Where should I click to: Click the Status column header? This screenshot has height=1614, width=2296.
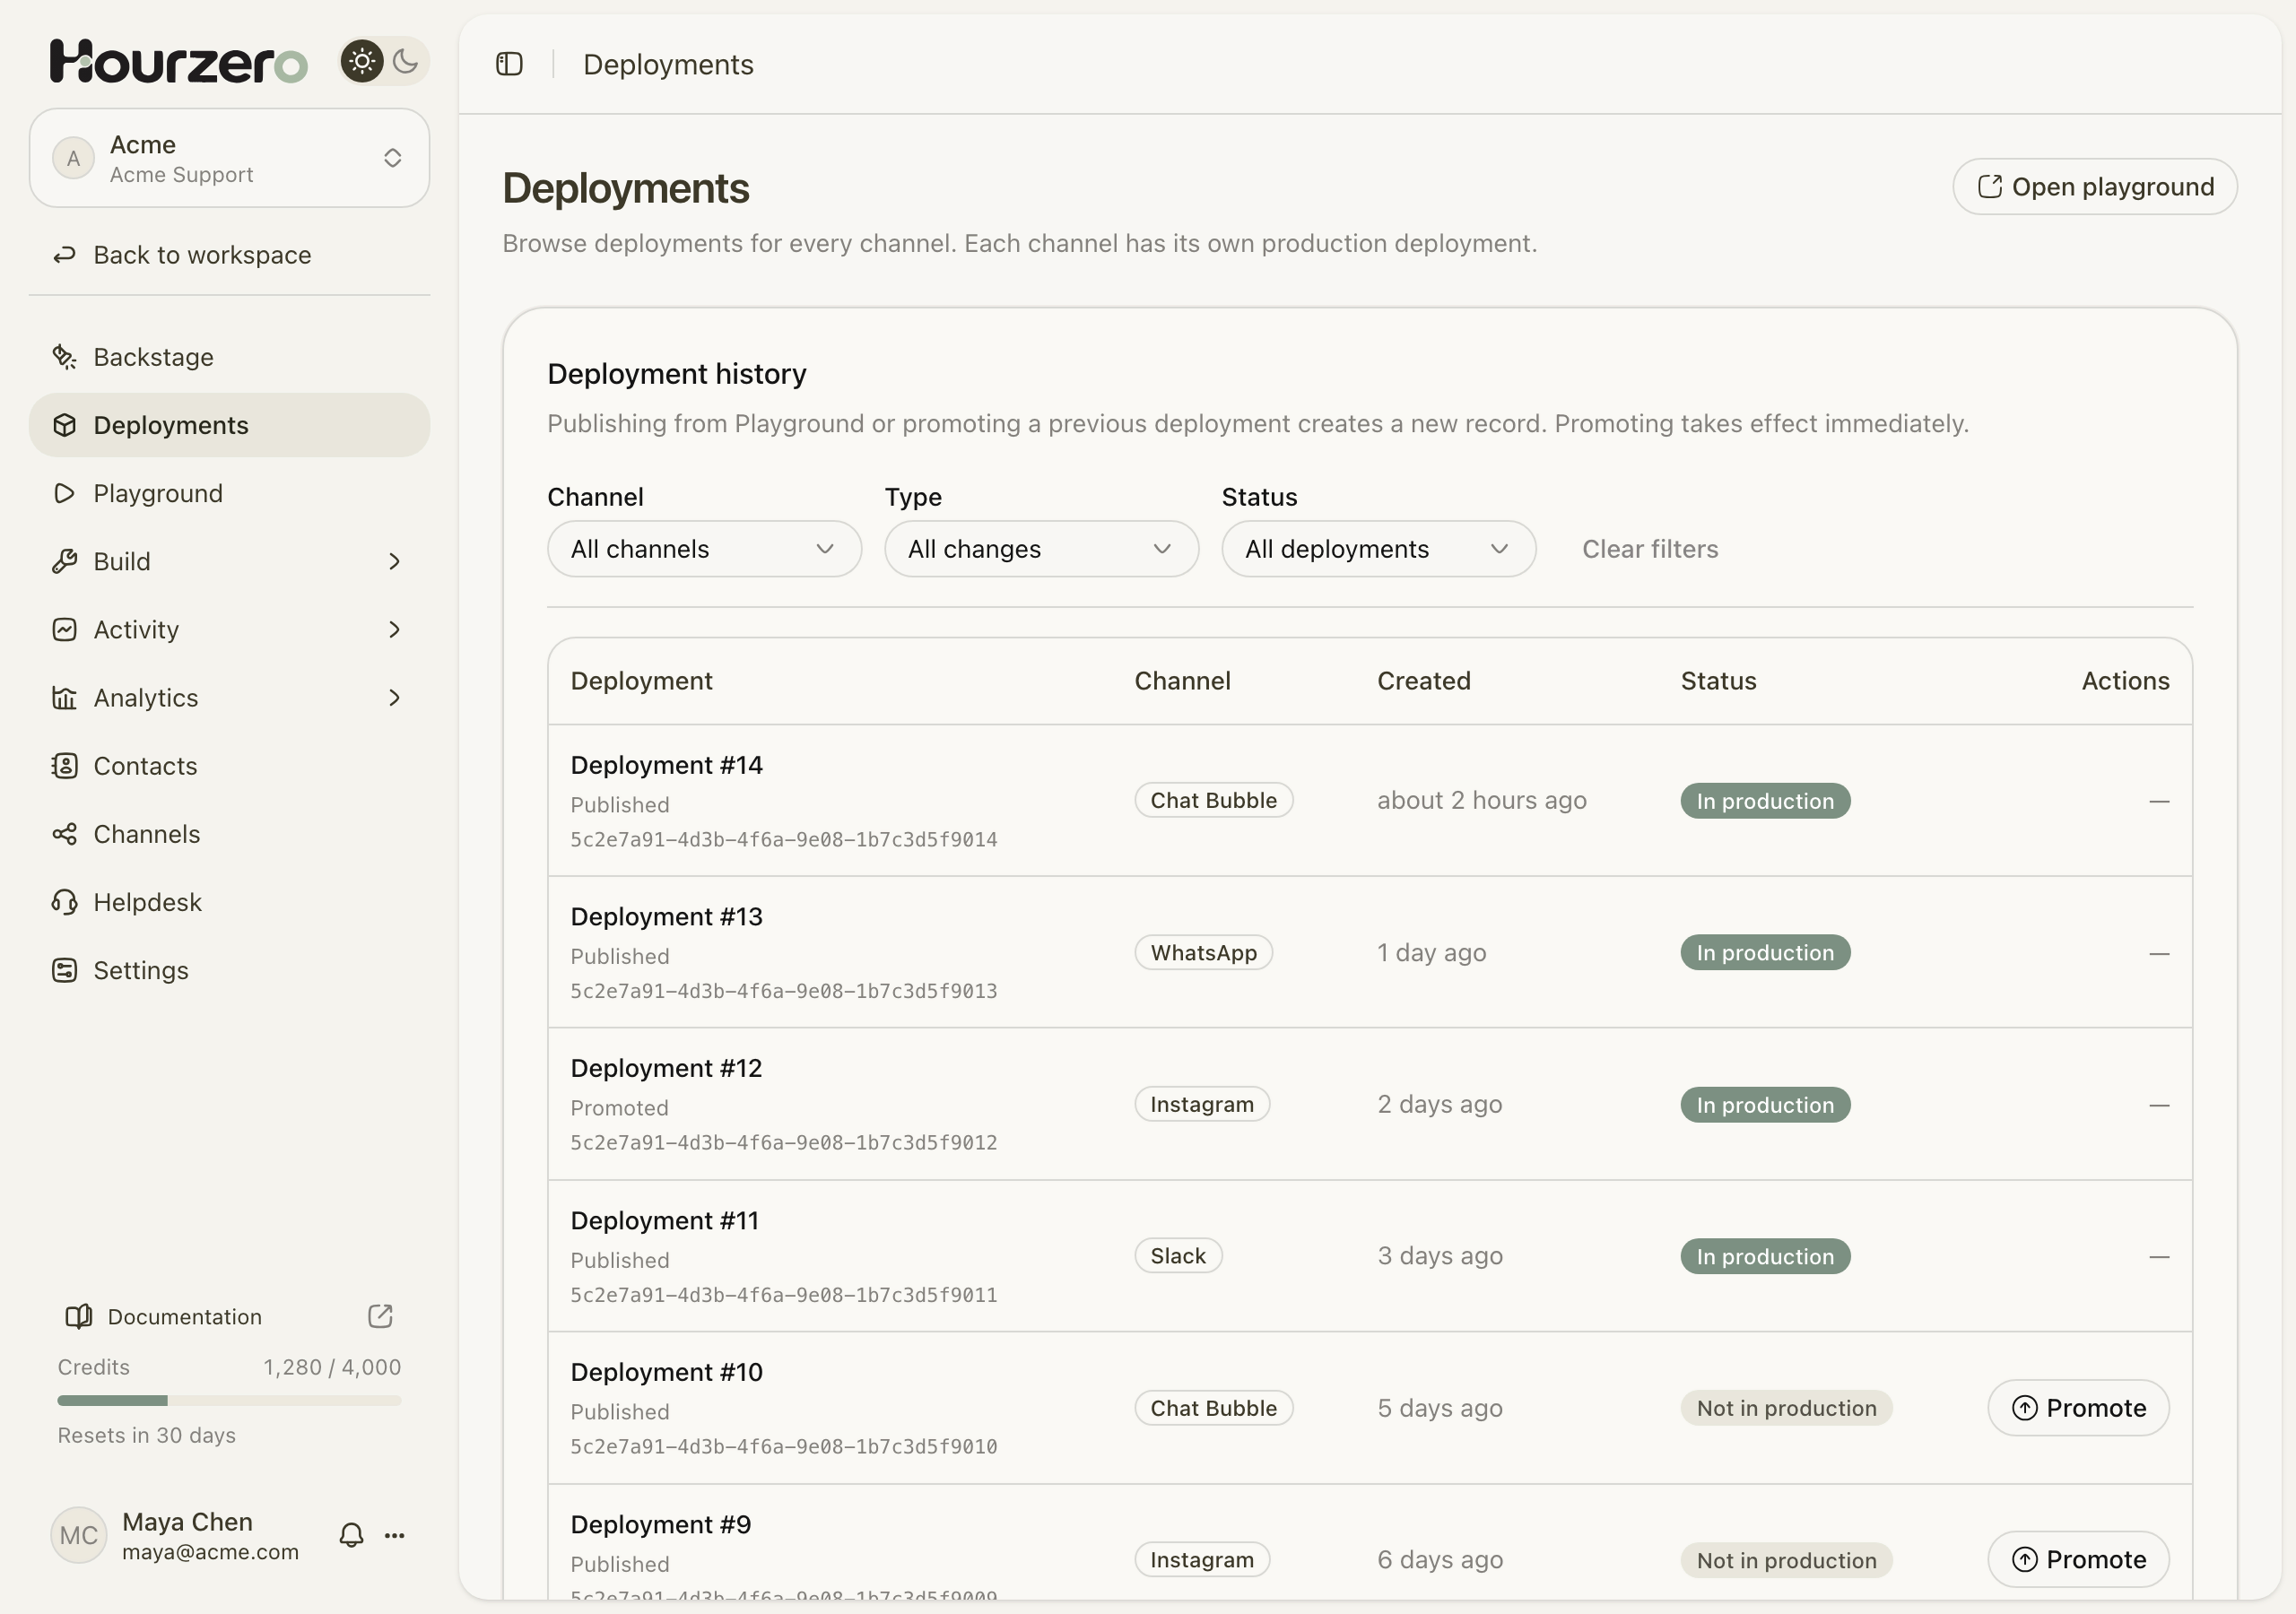point(1718,681)
